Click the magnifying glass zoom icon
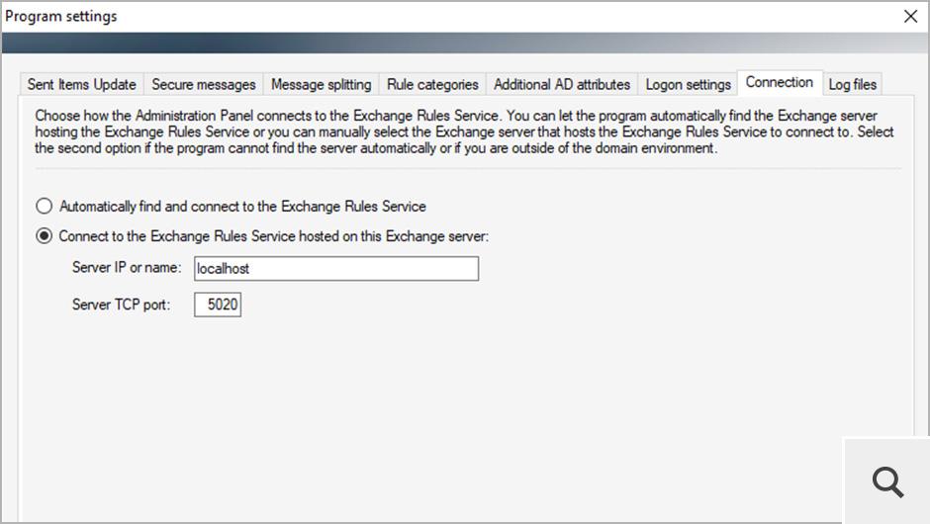 click(887, 481)
